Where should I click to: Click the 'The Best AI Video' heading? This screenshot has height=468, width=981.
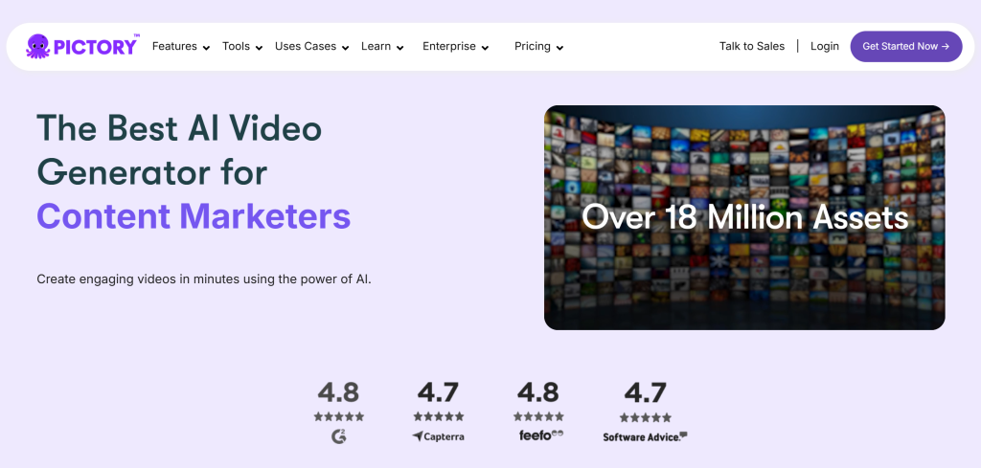click(x=179, y=127)
